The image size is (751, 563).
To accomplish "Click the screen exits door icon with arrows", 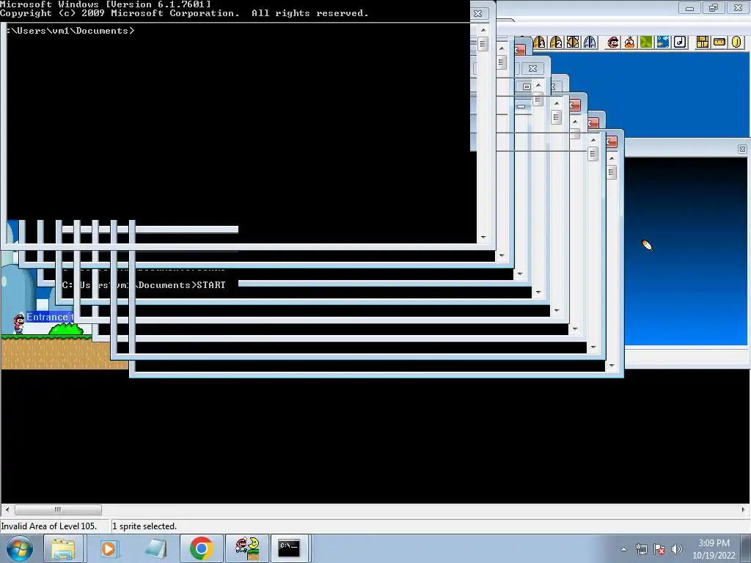I will tap(573, 42).
